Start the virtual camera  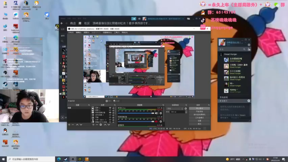click(x=199, y=114)
